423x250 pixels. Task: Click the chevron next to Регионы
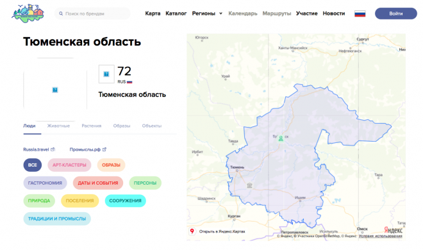[220, 13]
